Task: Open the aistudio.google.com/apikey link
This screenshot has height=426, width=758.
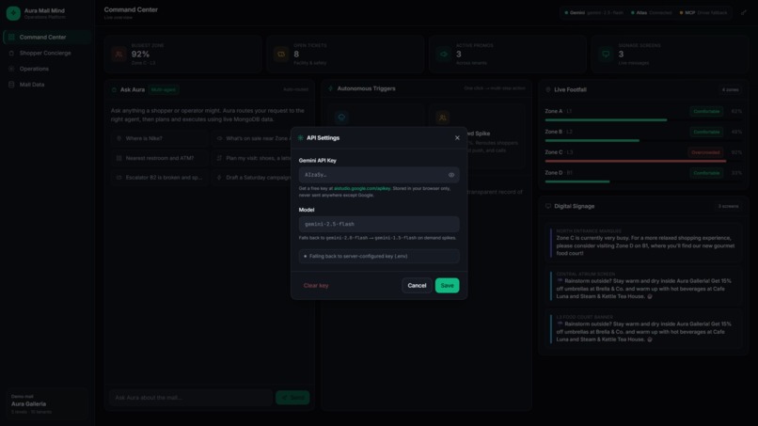Action: (362, 189)
